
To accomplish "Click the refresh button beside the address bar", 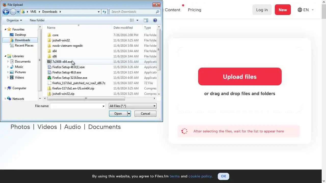I will [104, 12].
